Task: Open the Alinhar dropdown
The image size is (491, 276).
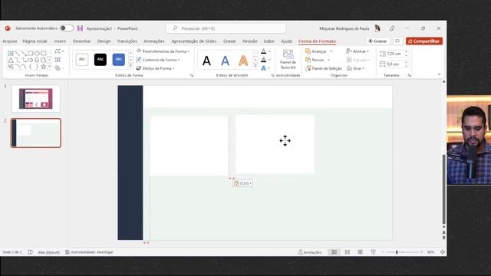Action: [358, 51]
